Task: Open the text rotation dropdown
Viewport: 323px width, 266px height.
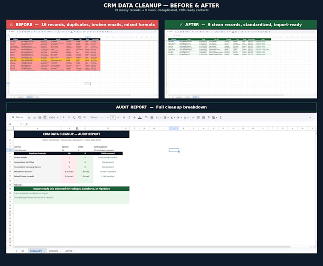Action: click(x=186, y=117)
